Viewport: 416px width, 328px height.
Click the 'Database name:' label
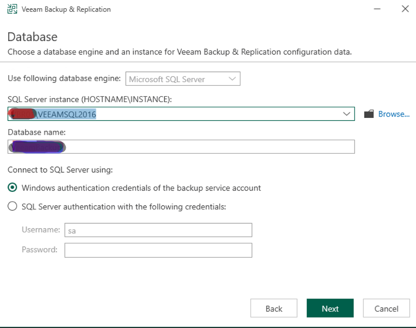(x=36, y=132)
